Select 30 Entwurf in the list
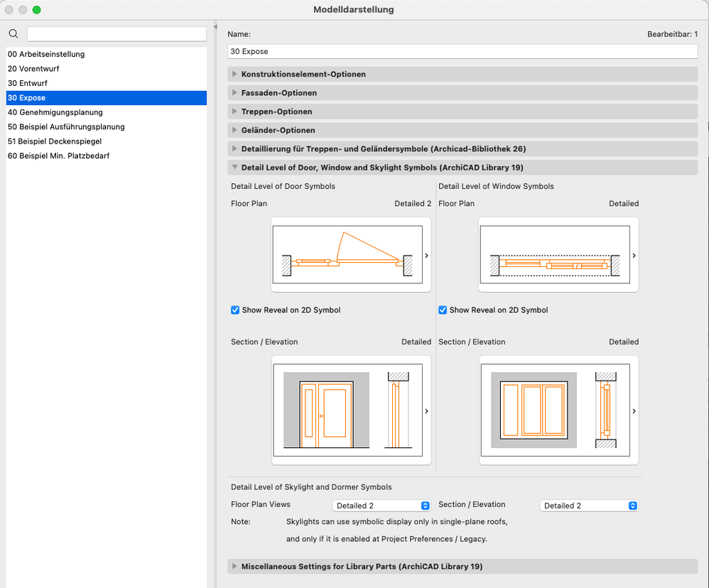Screen dimensions: 709x588 pyautogui.click(x=107, y=83)
